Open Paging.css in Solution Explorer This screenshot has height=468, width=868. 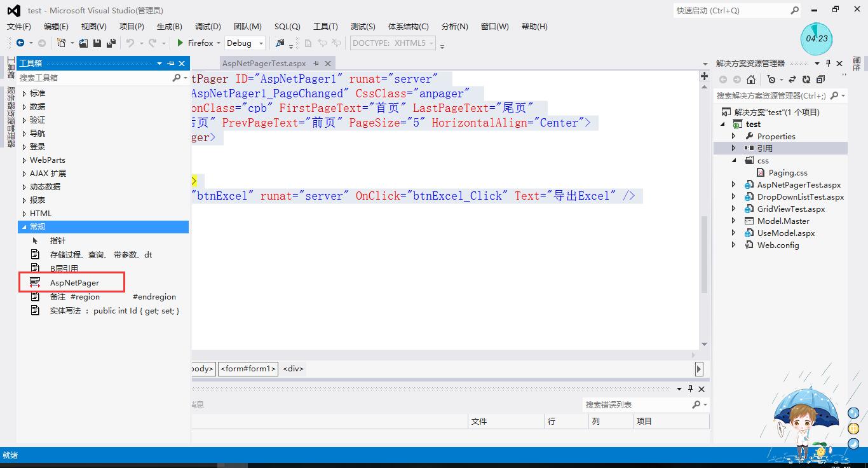pyautogui.click(x=788, y=172)
